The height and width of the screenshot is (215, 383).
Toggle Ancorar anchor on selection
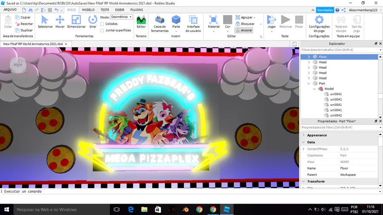(x=244, y=30)
